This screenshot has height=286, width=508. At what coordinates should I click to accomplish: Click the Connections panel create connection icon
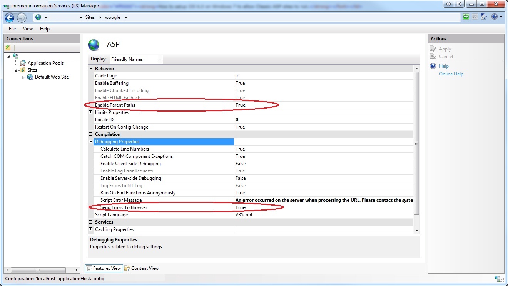[8, 48]
